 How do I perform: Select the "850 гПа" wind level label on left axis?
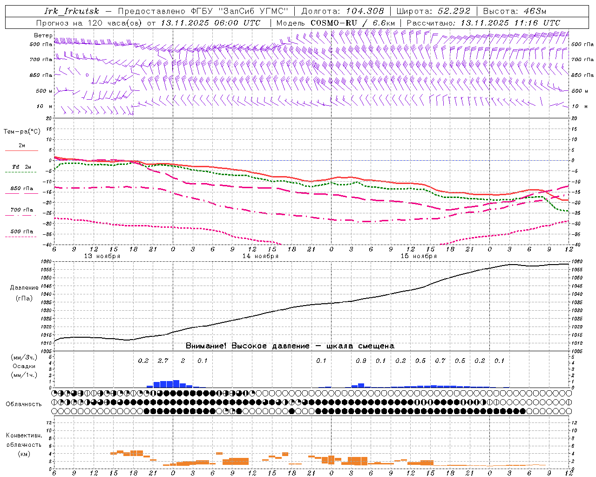point(41,75)
